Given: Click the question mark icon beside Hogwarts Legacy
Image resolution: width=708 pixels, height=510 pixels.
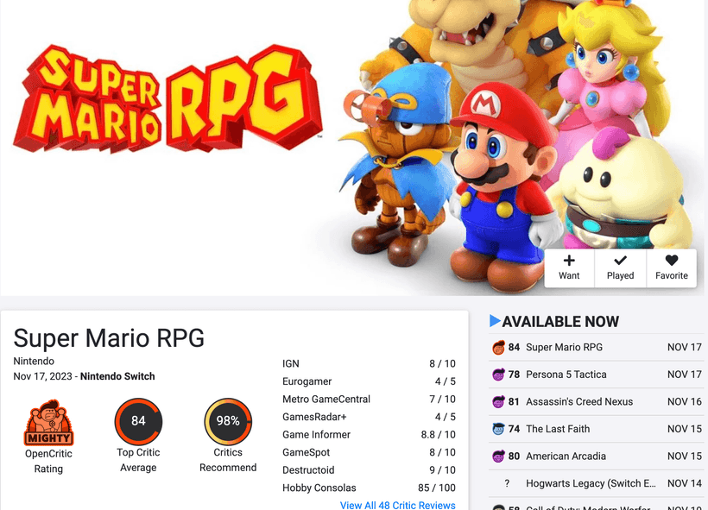Looking at the screenshot, I should (x=506, y=483).
